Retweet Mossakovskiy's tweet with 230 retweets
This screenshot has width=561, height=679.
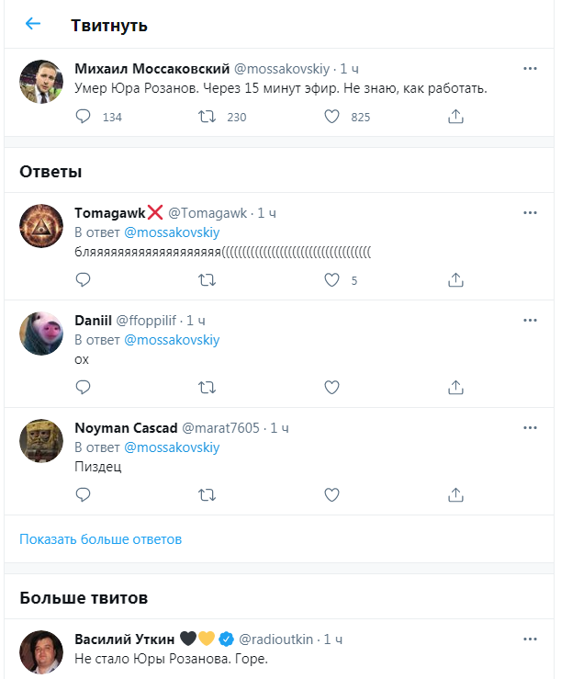coord(208,117)
